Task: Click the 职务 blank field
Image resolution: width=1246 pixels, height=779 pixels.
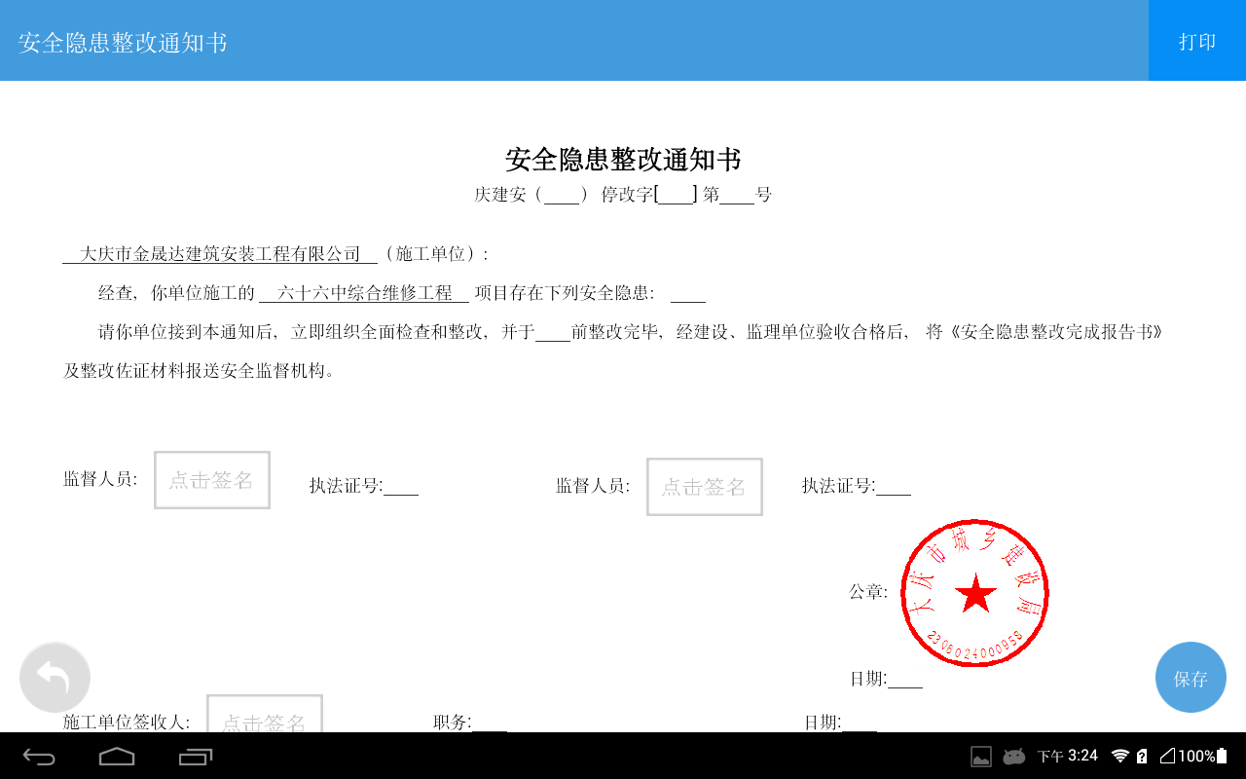Action: (490, 723)
